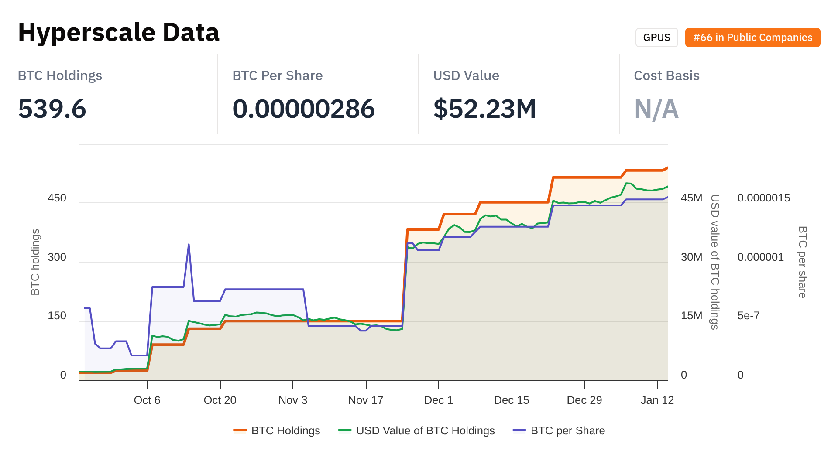This screenshot has height=471, width=838.
Task: Click the Dec 1 axis tick label
Action: point(439,400)
